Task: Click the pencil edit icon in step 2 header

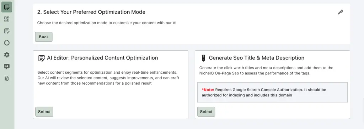Action: pyautogui.click(x=340, y=12)
